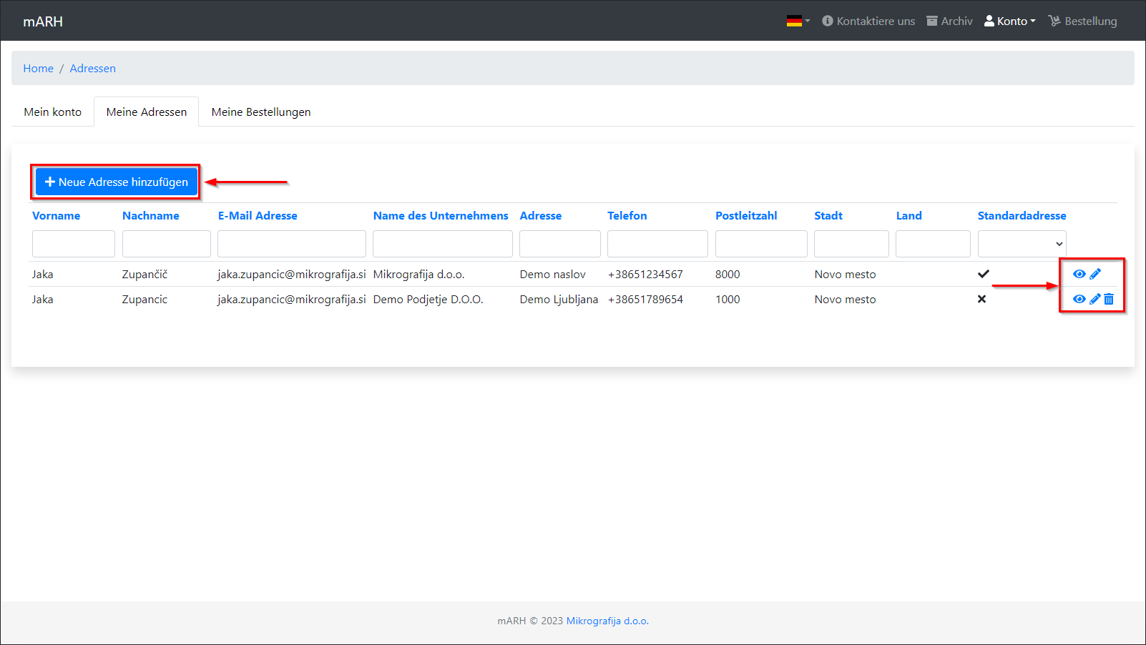Click Neue Adresse hinzufügen button

click(x=116, y=182)
